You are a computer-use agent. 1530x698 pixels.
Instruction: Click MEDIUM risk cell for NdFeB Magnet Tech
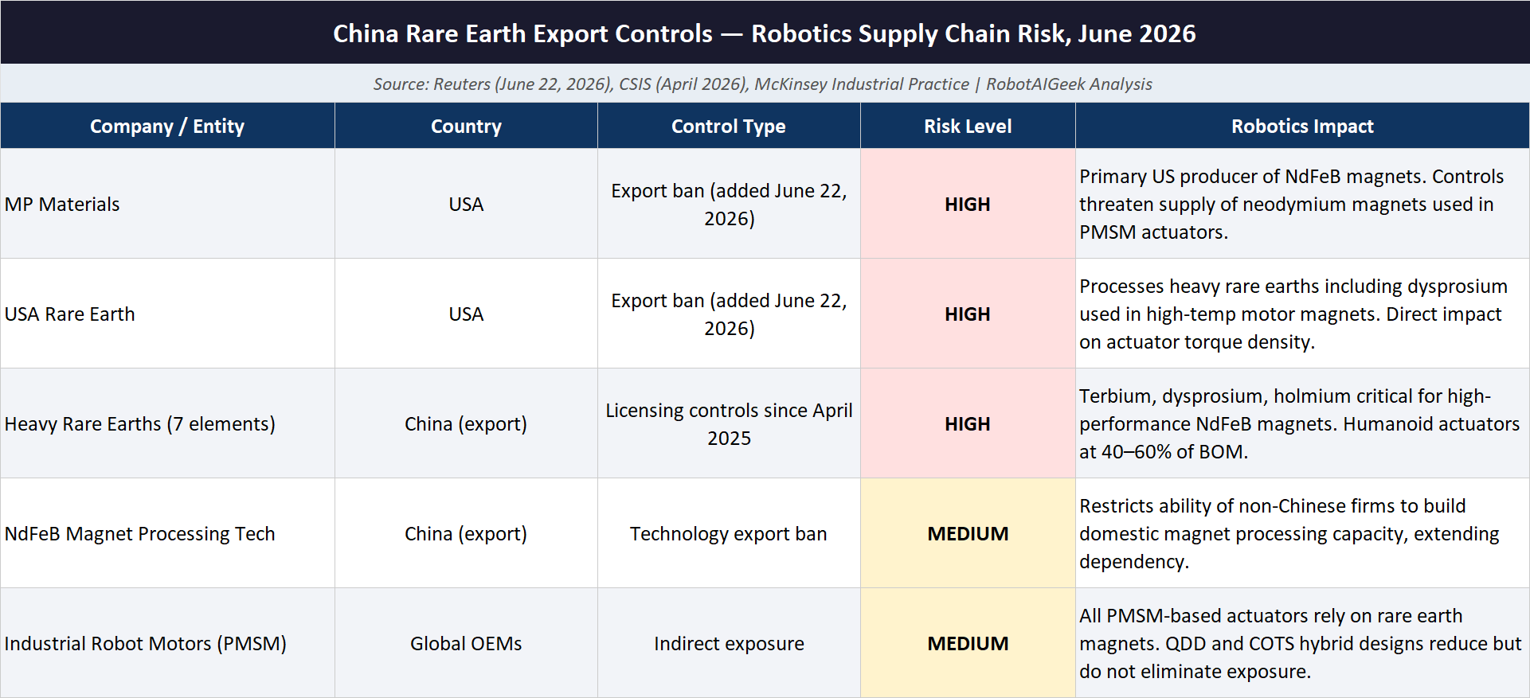click(x=968, y=533)
